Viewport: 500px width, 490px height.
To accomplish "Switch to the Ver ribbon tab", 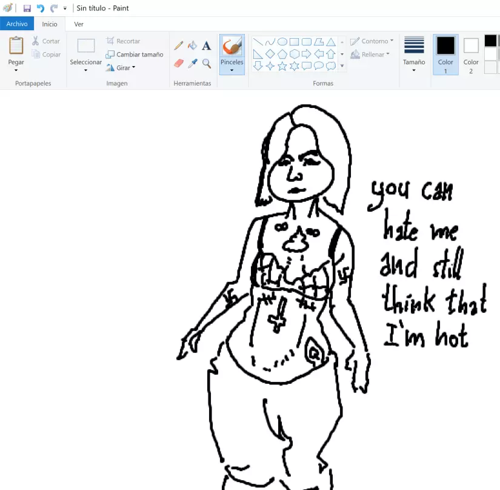I will tap(79, 24).
